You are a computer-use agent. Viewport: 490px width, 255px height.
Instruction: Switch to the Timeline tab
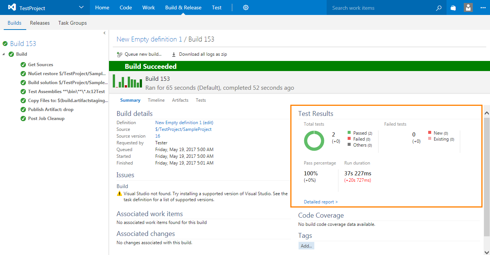[x=156, y=100]
